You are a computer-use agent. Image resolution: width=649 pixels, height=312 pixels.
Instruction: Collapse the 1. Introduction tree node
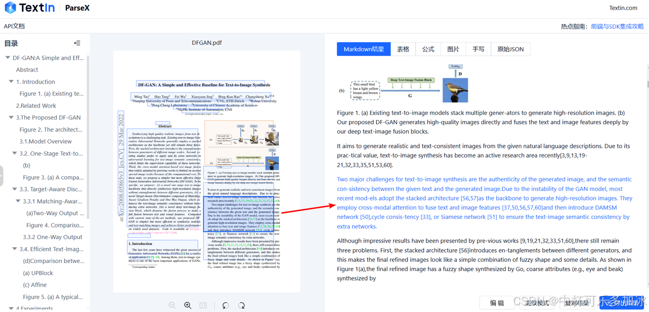(11, 82)
